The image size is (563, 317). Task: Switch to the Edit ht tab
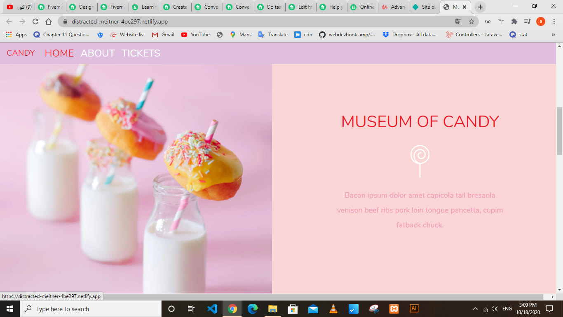301,7
